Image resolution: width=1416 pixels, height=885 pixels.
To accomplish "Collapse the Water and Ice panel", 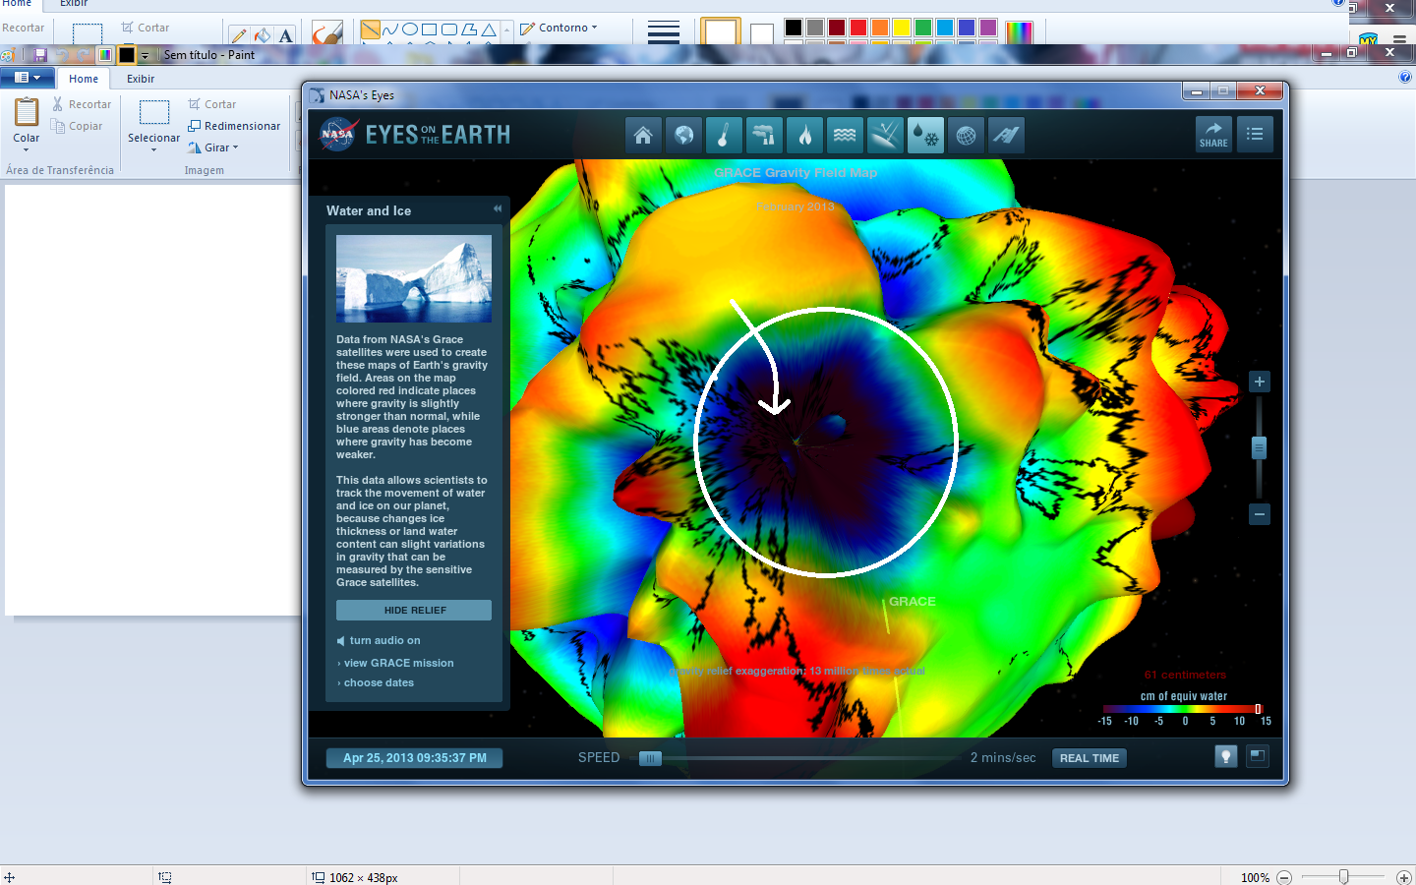I will tap(498, 208).
